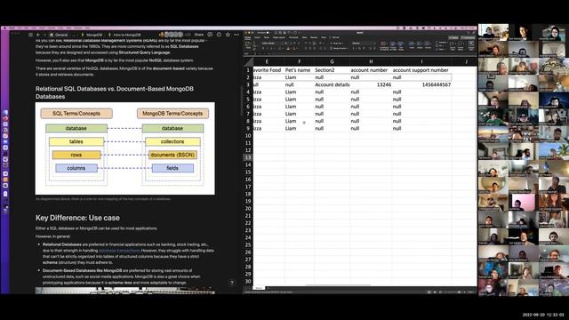Go back with Notion's back arrow
This screenshot has width=569, height=320.
(x=38, y=35)
